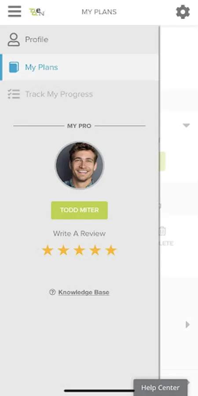Open settings via gear icon

[x=183, y=12]
